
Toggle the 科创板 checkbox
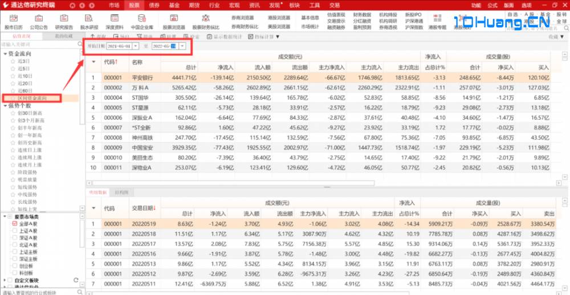[x=15, y=272]
